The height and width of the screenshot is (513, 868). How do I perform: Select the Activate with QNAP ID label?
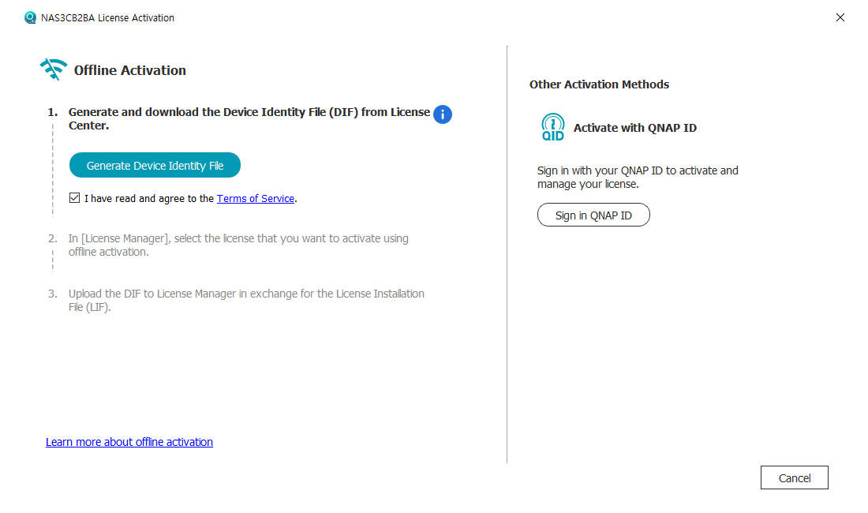(635, 128)
